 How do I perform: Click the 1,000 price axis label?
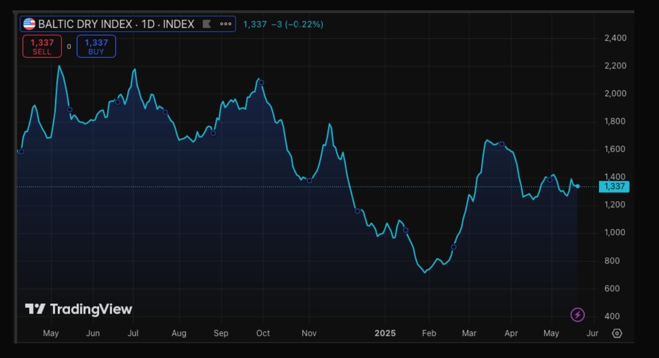(x=615, y=233)
